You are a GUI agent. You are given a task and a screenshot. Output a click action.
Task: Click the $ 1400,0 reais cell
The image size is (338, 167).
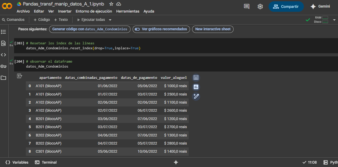pos(176,151)
